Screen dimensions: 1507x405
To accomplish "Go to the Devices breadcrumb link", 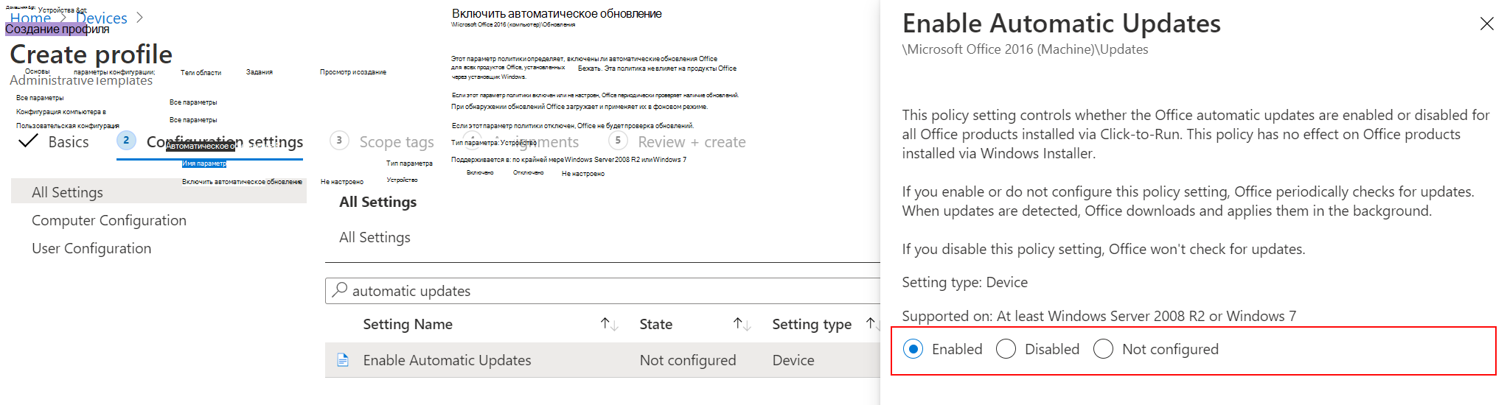I will tap(102, 18).
